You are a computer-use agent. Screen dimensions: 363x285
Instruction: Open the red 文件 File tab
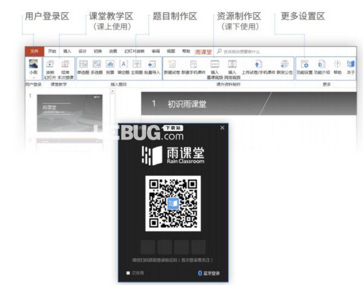click(34, 52)
